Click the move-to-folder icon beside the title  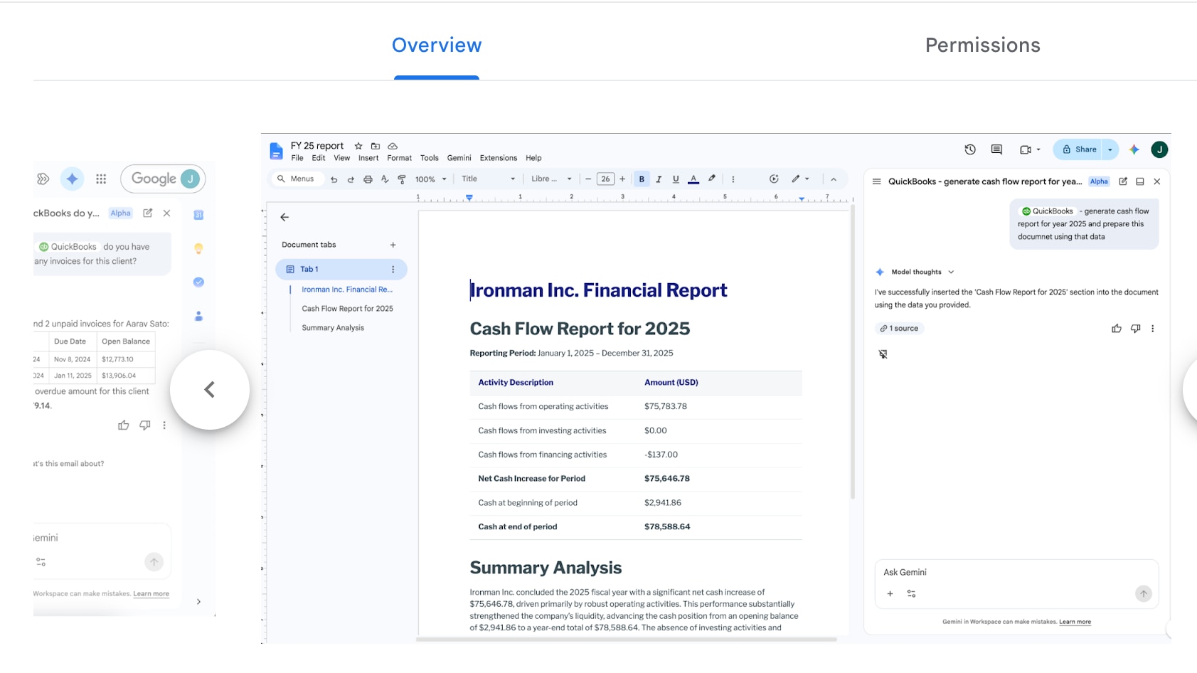click(376, 146)
